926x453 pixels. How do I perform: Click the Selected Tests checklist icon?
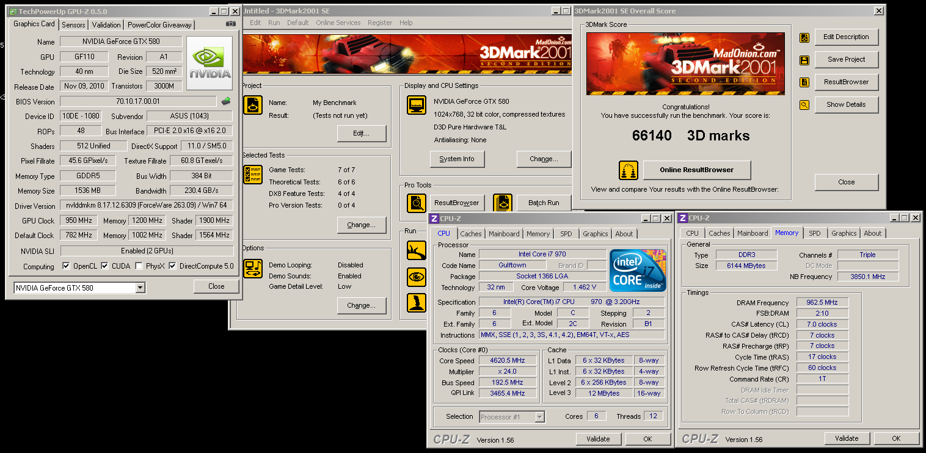click(252, 175)
